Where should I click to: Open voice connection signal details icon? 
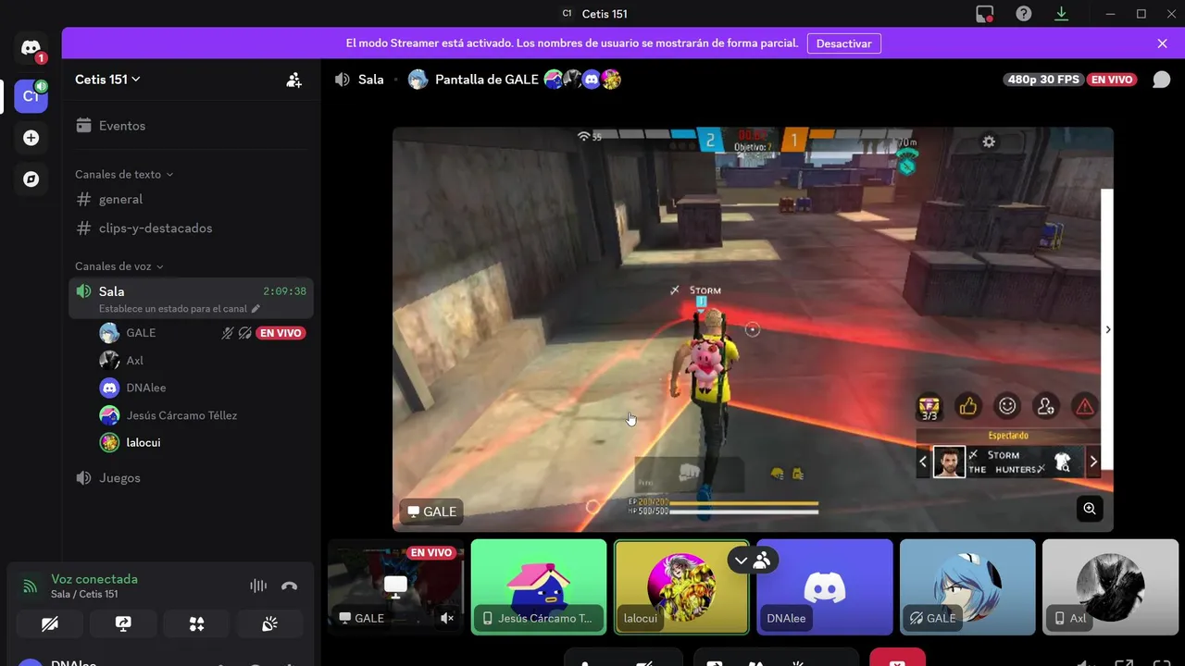(x=31, y=586)
